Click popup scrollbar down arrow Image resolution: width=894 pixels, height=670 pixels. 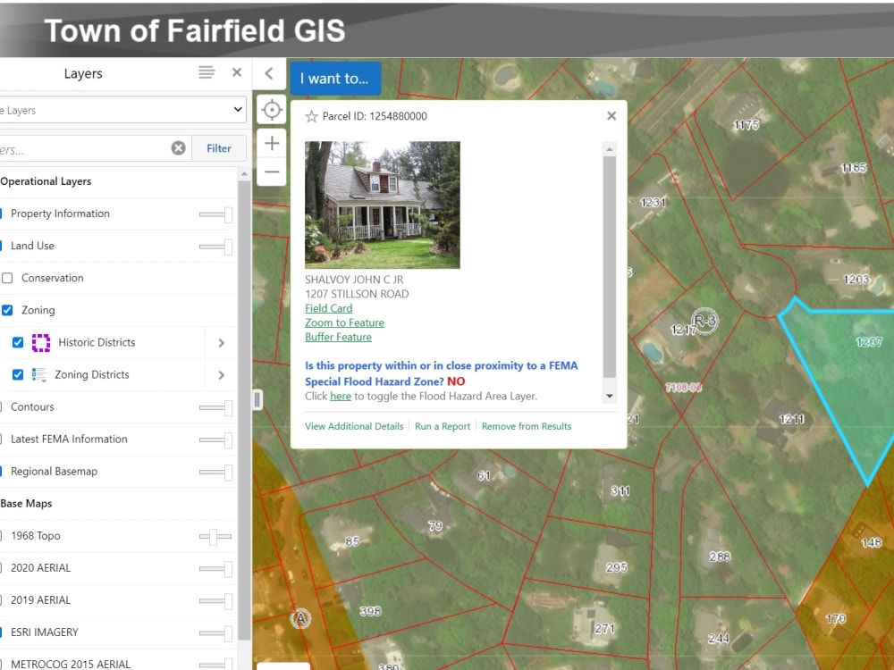click(x=610, y=396)
